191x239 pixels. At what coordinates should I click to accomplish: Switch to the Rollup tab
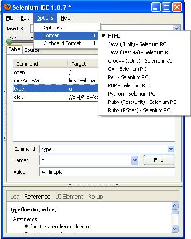tap(95, 196)
